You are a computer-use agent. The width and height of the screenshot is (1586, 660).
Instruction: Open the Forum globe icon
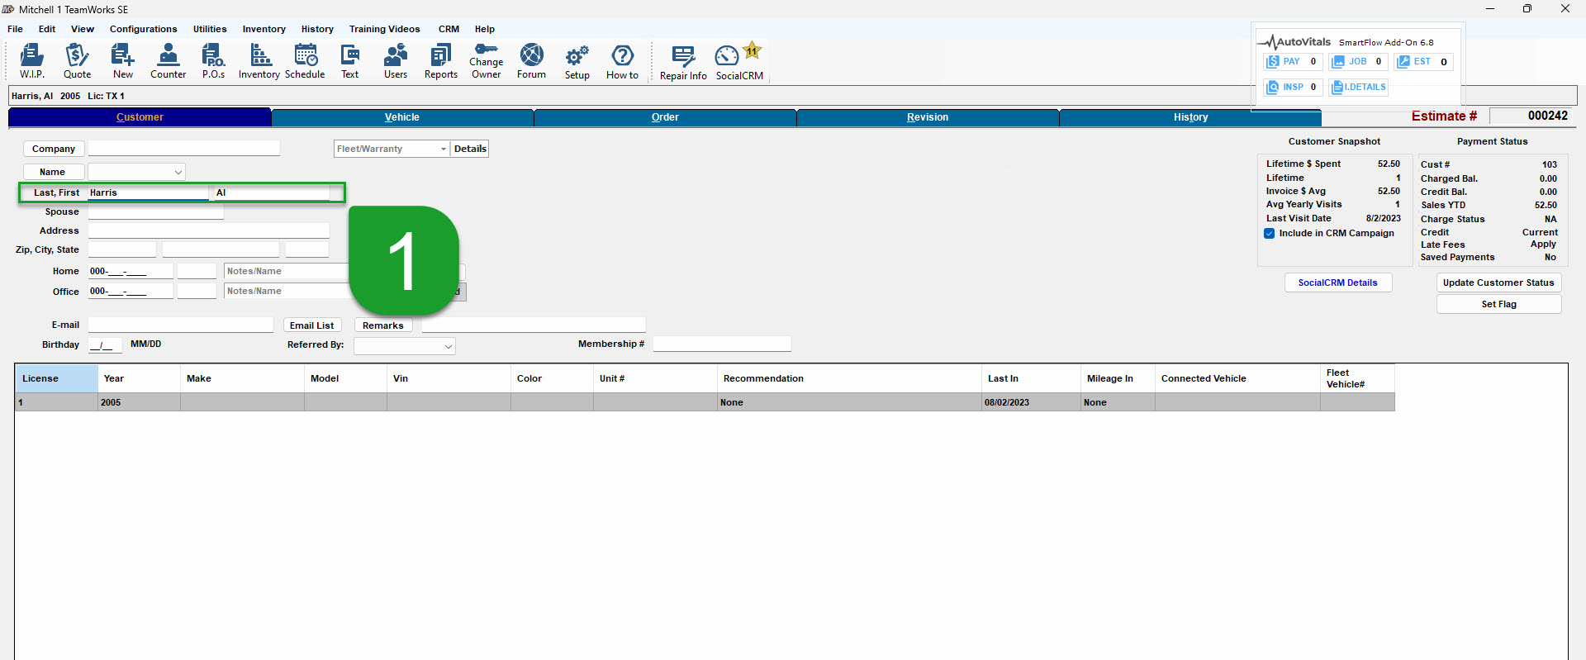532,61
